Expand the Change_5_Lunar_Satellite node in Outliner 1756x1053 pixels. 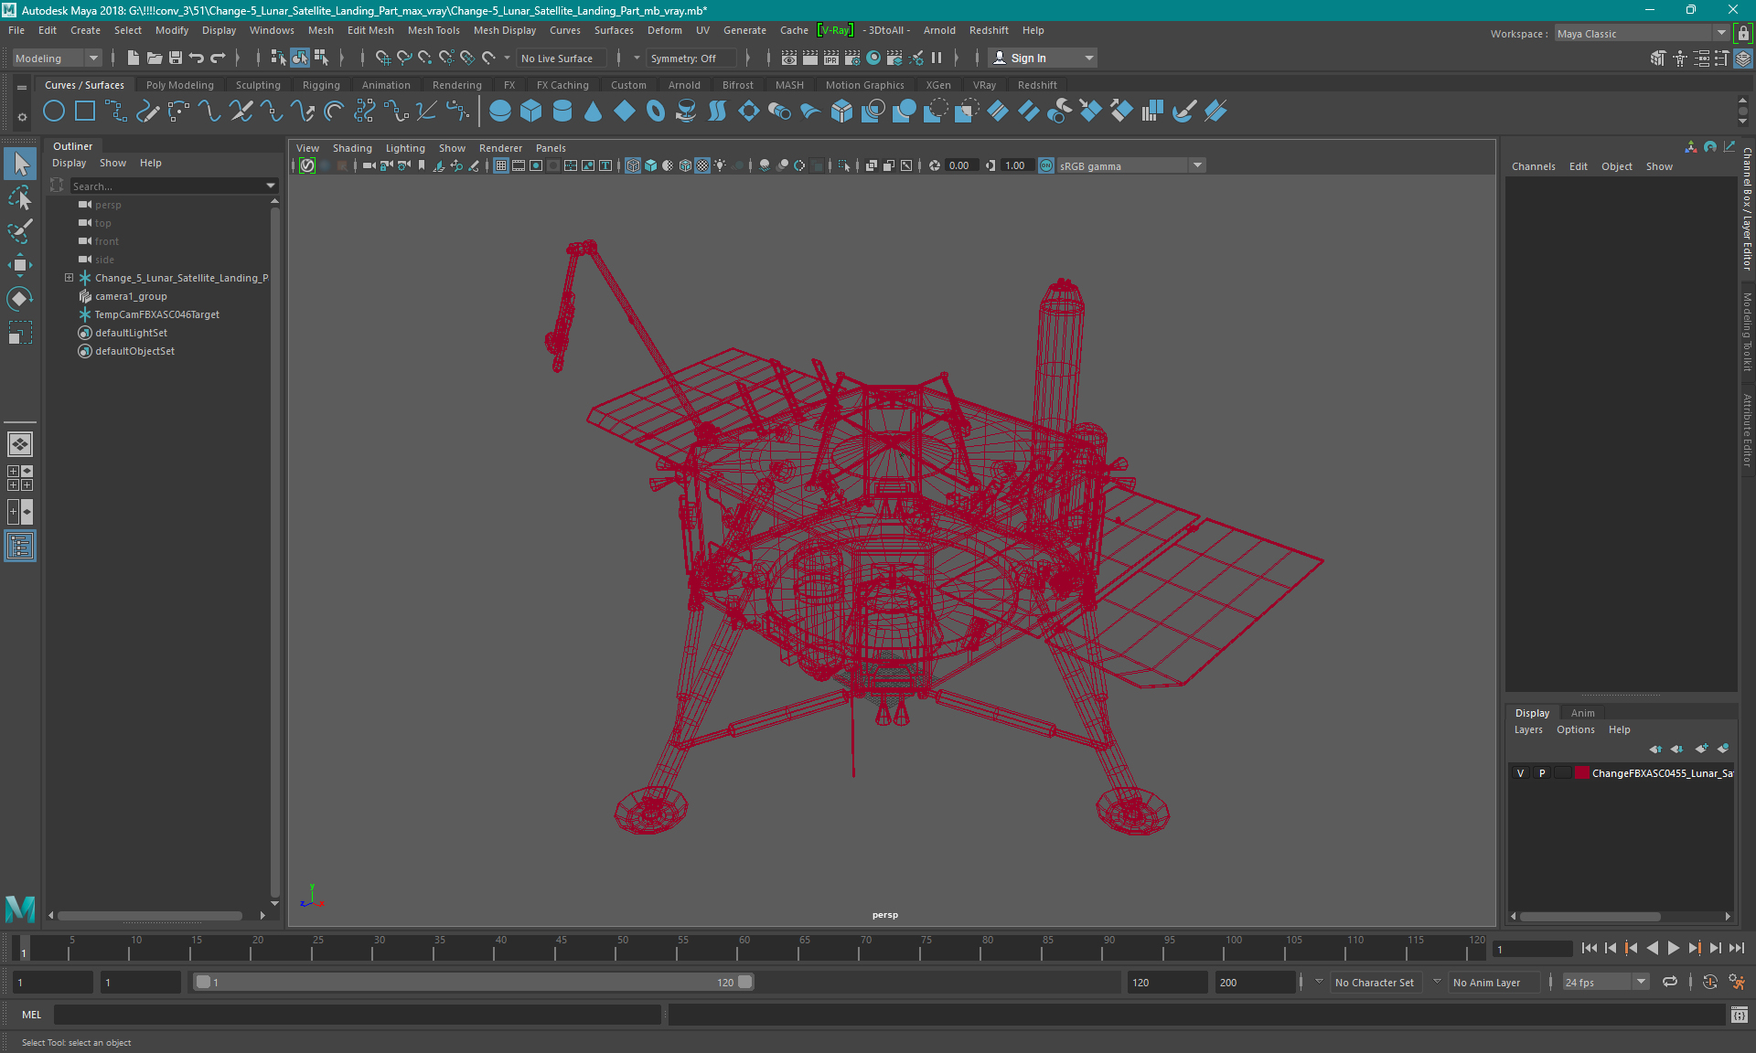[x=69, y=278]
